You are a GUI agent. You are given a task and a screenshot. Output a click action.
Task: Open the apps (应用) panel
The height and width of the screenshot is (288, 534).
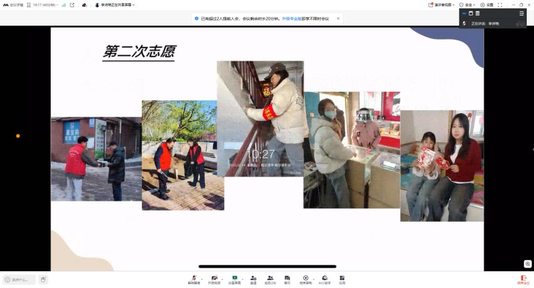click(x=342, y=279)
